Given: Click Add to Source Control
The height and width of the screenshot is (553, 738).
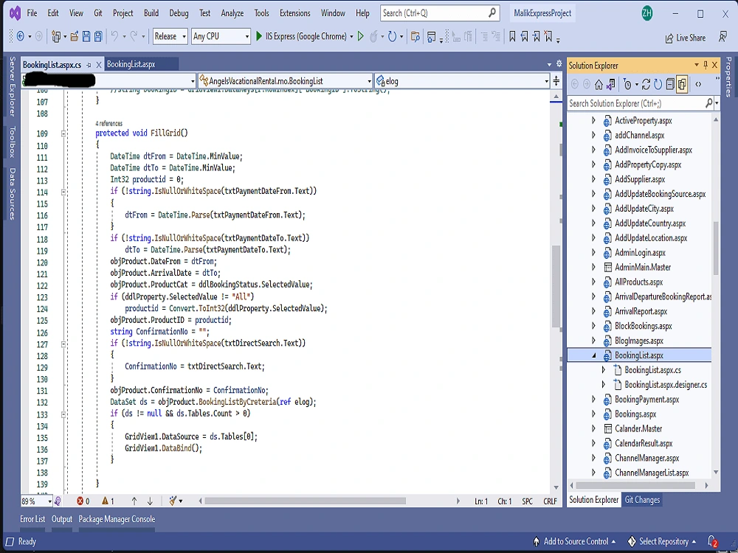Looking at the screenshot, I should [x=575, y=542].
